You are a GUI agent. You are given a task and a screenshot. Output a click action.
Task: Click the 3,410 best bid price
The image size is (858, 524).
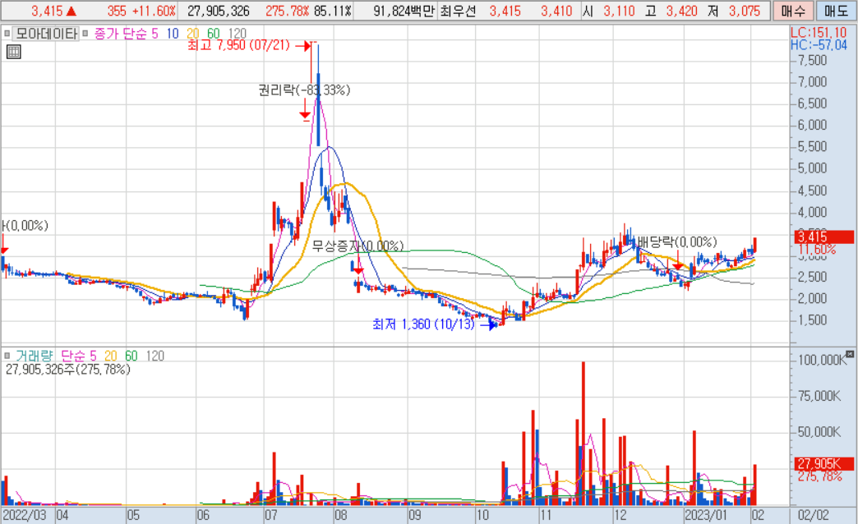556,11
